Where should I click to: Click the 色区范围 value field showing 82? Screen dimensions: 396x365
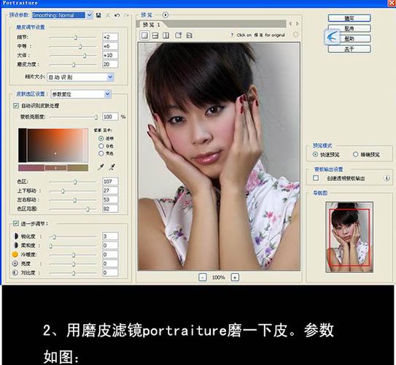point(110,209)
